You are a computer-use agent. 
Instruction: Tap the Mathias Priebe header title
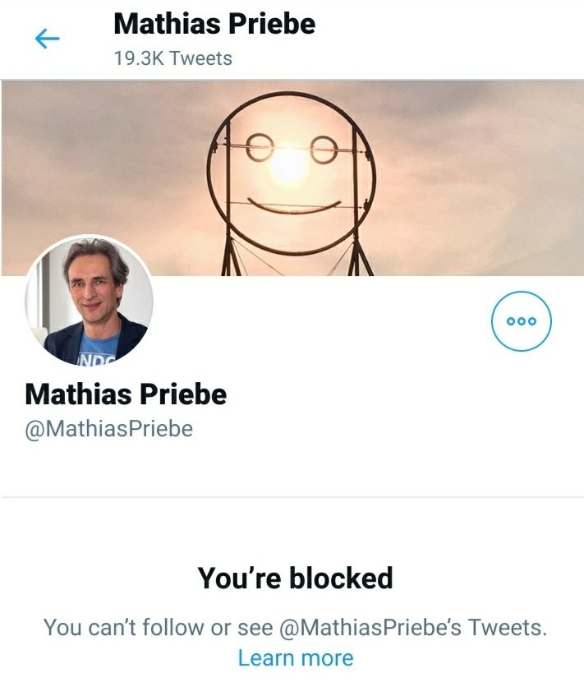click(x=214, y=23)
